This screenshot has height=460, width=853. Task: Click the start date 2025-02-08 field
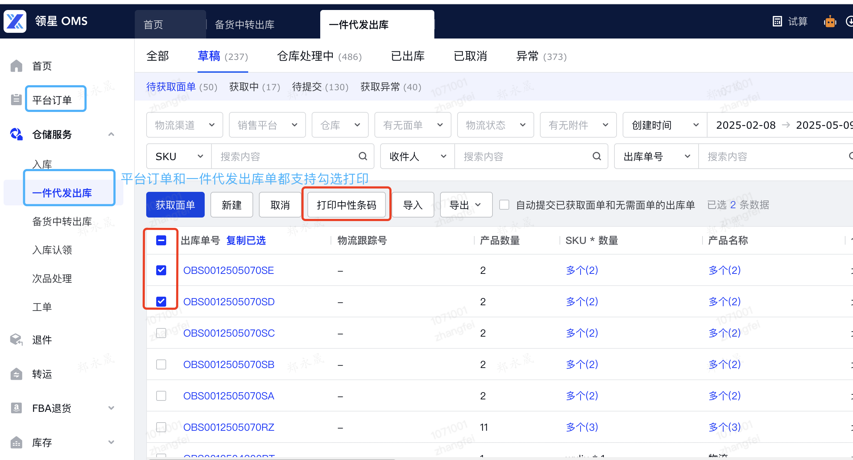tap(746, 125)
